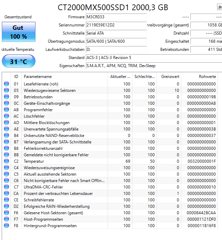This screenshot has height=240, width=222.
Task: Click raw value 0000000000A8
Action: [201, 103]
